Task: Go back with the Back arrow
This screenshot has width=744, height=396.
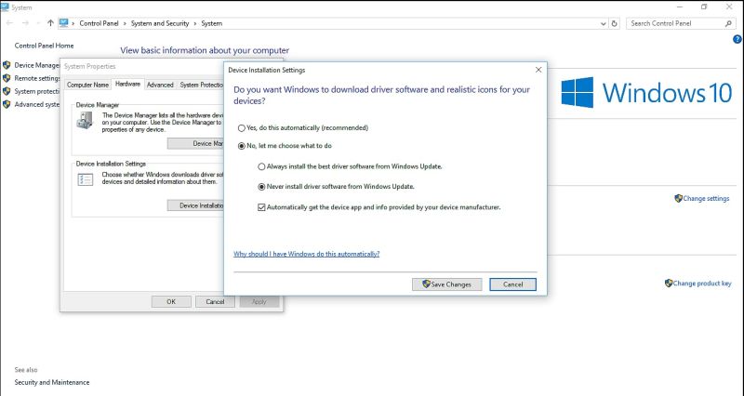Action: tap(9, 23)
